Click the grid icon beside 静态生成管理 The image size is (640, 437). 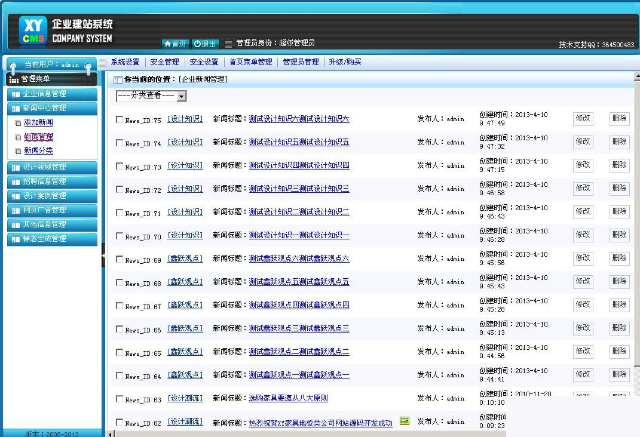(x=15, y=239)
